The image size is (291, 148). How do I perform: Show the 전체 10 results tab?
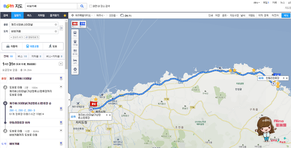(x=8, y=56)
